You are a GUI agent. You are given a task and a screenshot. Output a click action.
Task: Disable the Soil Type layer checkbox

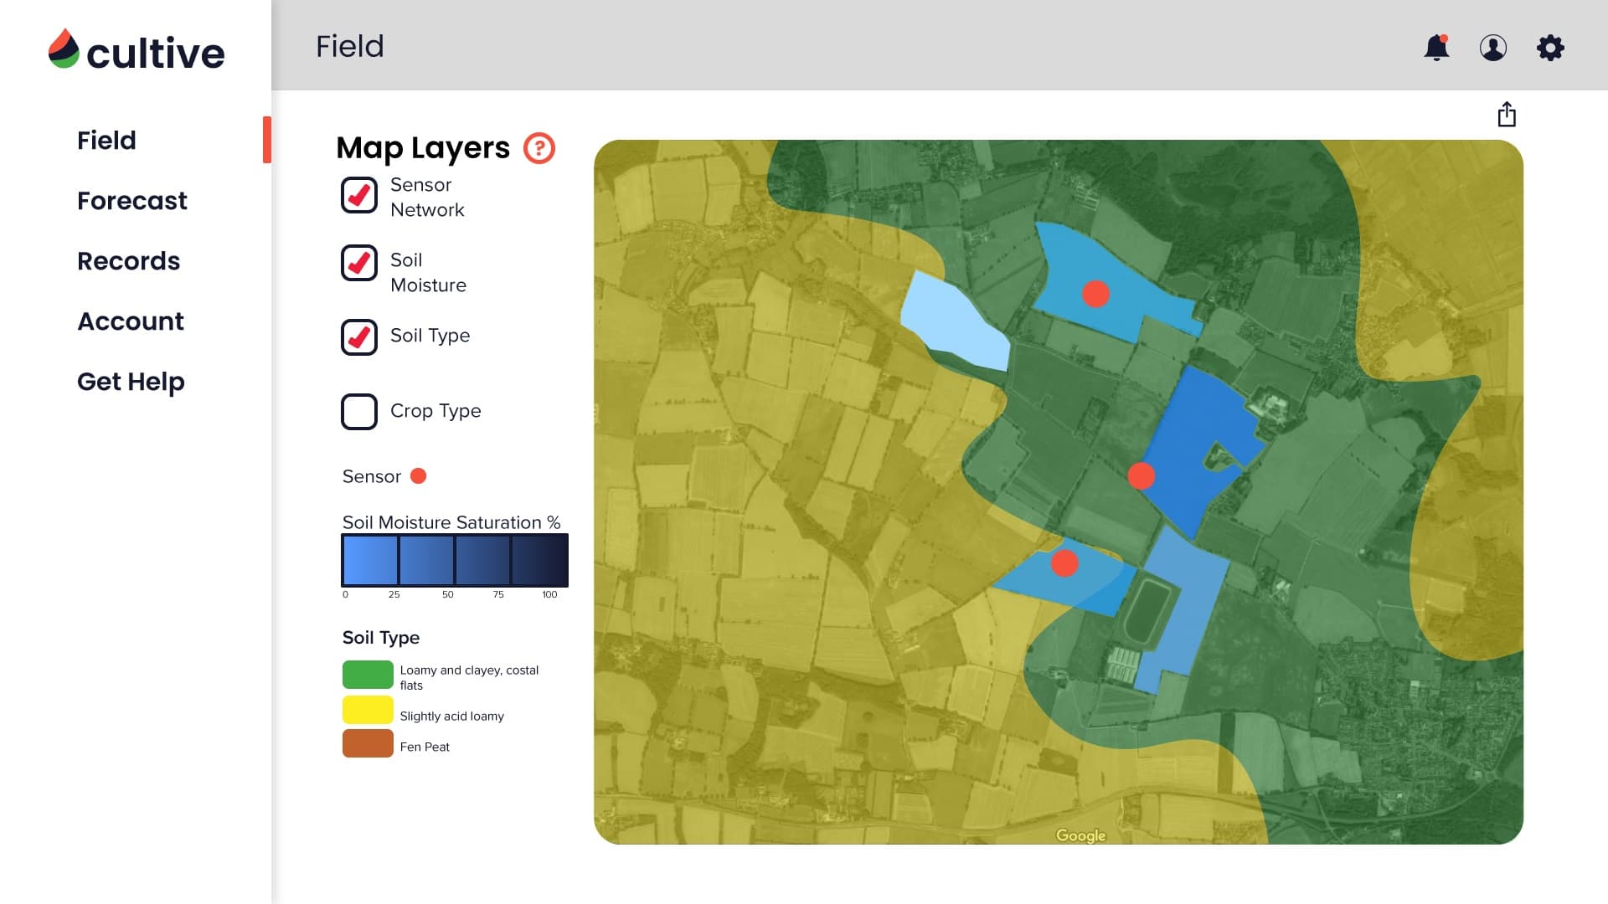359,337
